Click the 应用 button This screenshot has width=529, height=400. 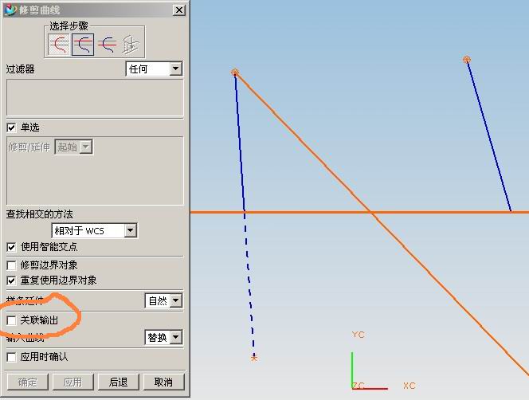72,382
